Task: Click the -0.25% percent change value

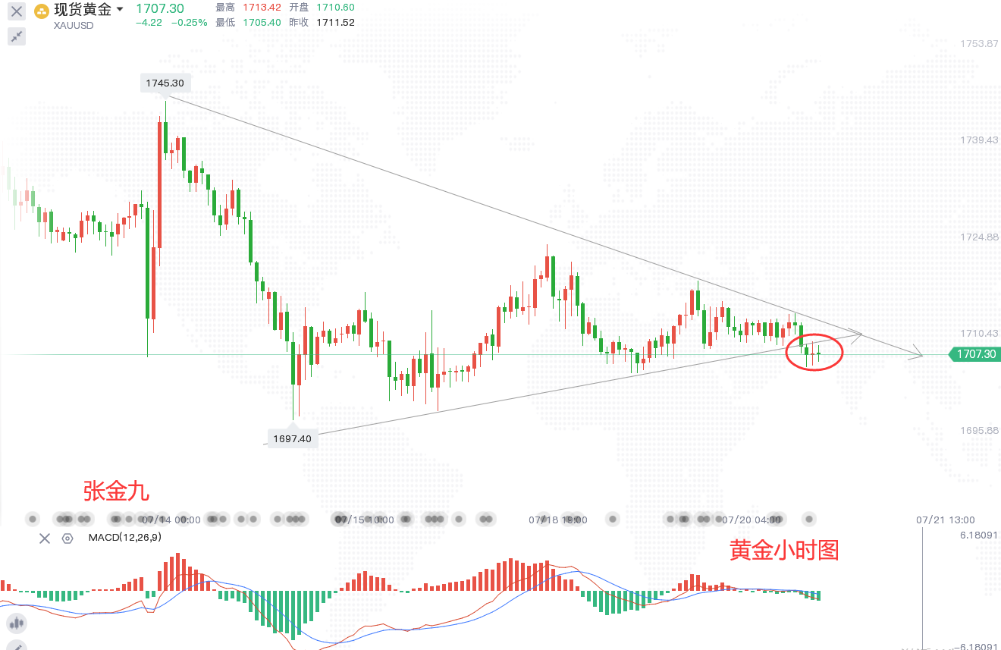Action: 189,23
